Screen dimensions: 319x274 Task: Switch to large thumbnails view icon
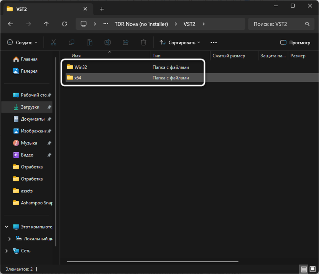[x=312, y=269]
